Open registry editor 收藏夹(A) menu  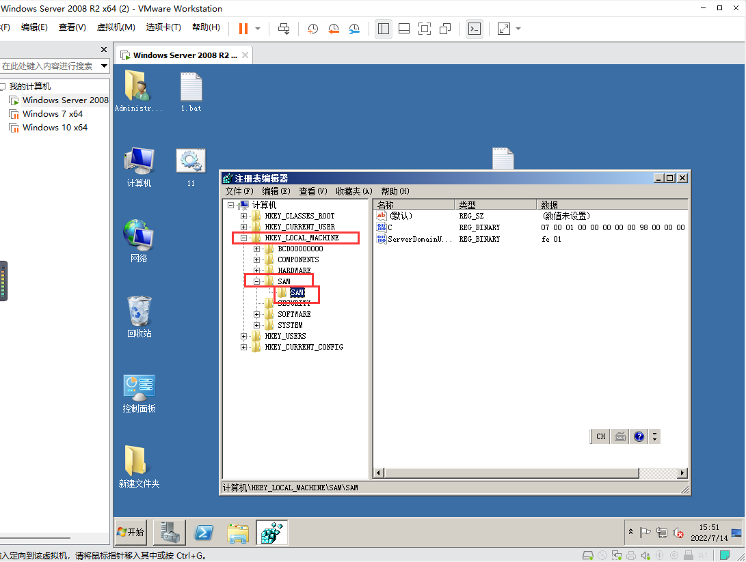(x=354, y=191)
